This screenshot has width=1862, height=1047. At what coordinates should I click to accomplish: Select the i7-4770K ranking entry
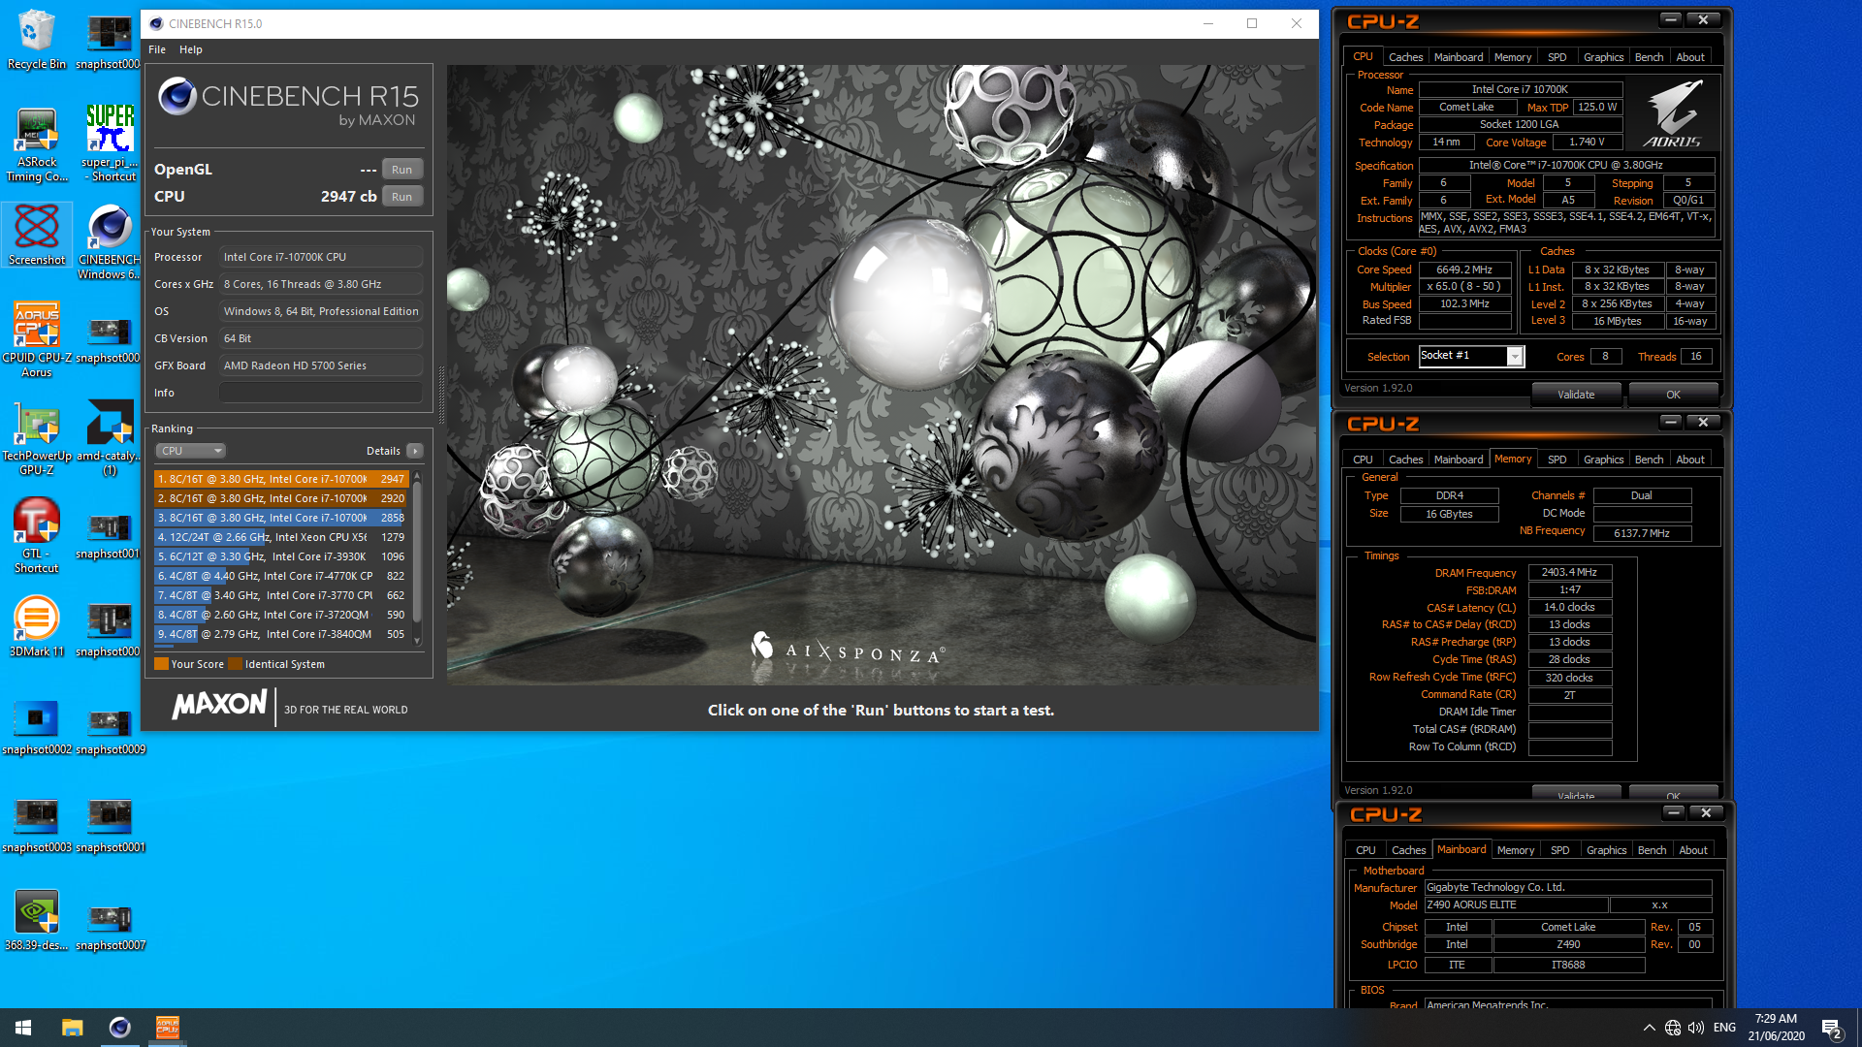[281, 576]
